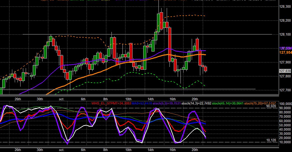Viewport: 292px width, 152px height.
Task: Select the orange 127,954 moving average price label
Action: (x=285, y=53)
